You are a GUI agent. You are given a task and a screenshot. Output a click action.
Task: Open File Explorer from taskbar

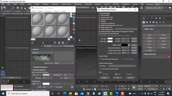tap(70, 94)
